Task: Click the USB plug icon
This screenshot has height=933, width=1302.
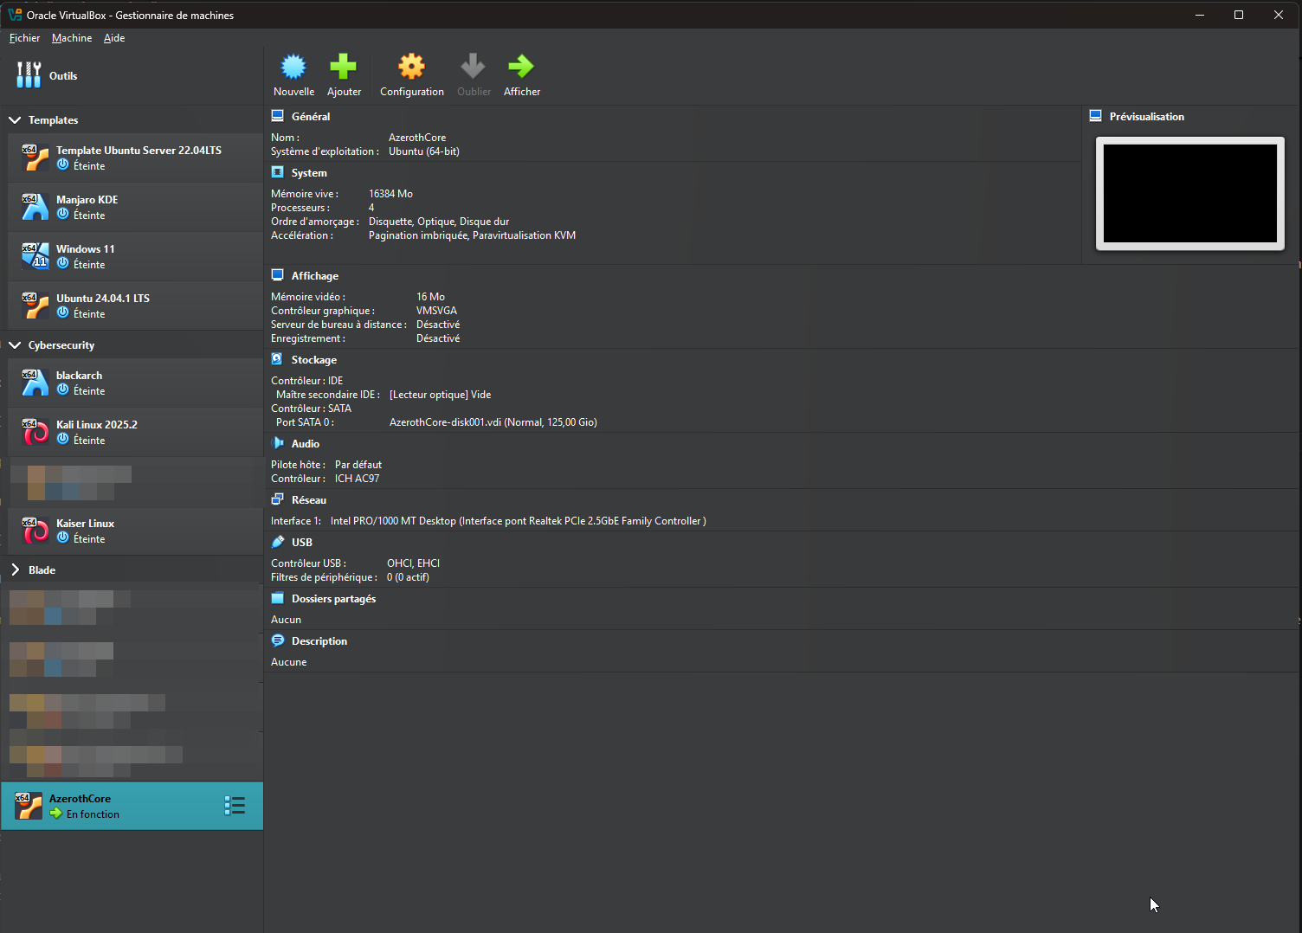Action: pyautogui.click(x=277, y=542)
